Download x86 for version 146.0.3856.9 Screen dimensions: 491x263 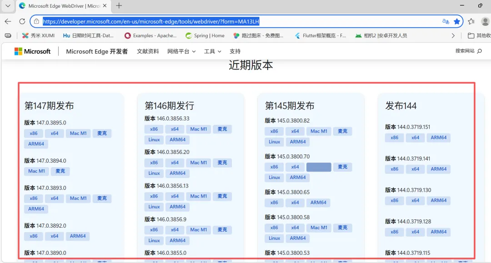[x=154, y=230]
